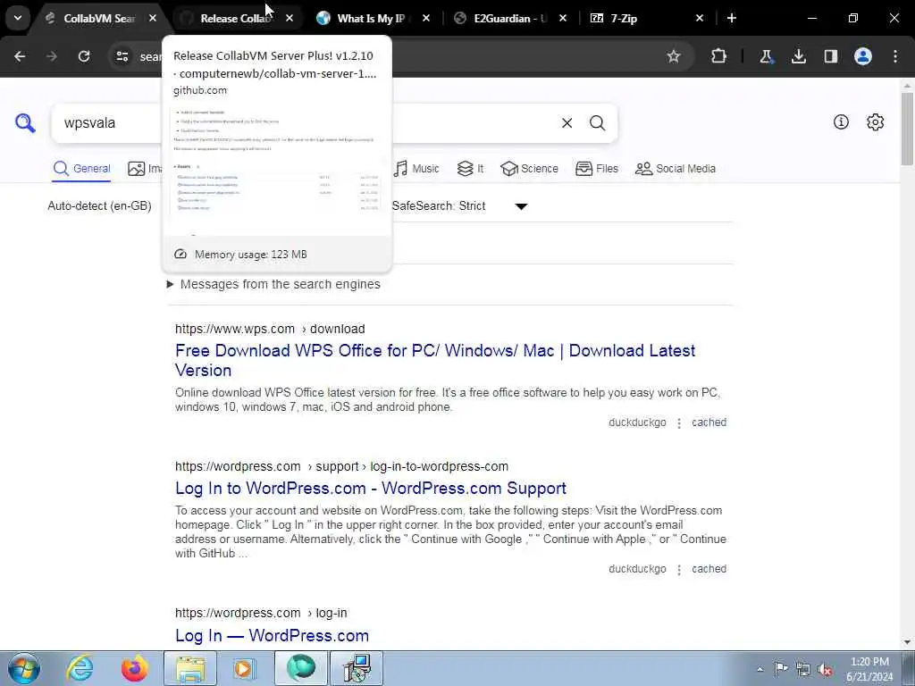Open the installer icon on the taskbar
Image resolution: width=915 pixels, height=686 pixels.
pyautogui.click(x=357, y=668)
